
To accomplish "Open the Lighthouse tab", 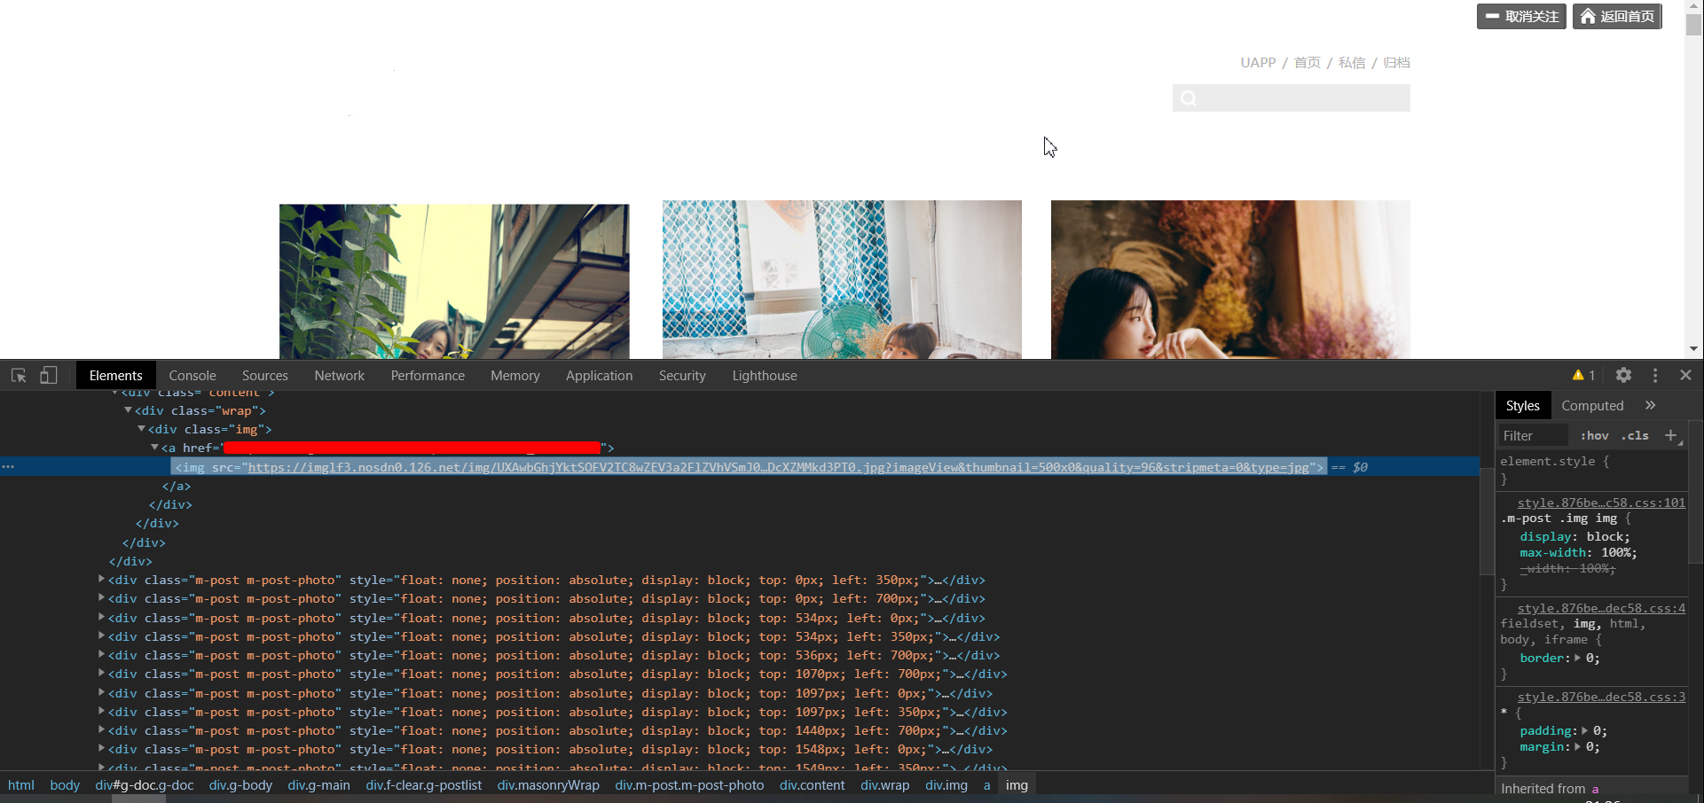I will (764, 376).
